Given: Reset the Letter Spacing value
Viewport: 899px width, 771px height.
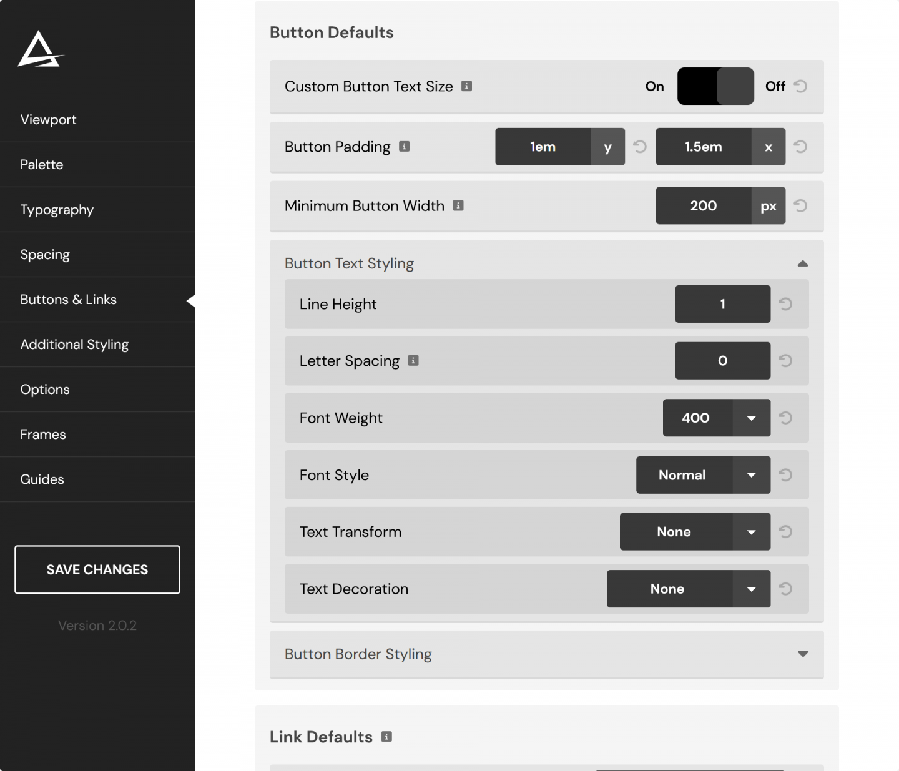Looking at the screenshot, I should [x=785, y=360].
